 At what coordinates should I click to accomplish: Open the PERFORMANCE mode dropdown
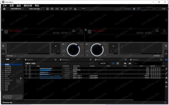click(x=17, y=9)
